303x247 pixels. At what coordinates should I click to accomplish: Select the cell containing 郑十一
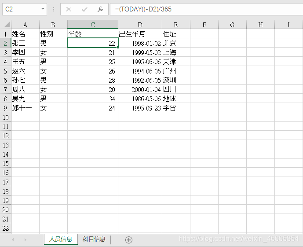pyautogui.click(x=26, y=108)
